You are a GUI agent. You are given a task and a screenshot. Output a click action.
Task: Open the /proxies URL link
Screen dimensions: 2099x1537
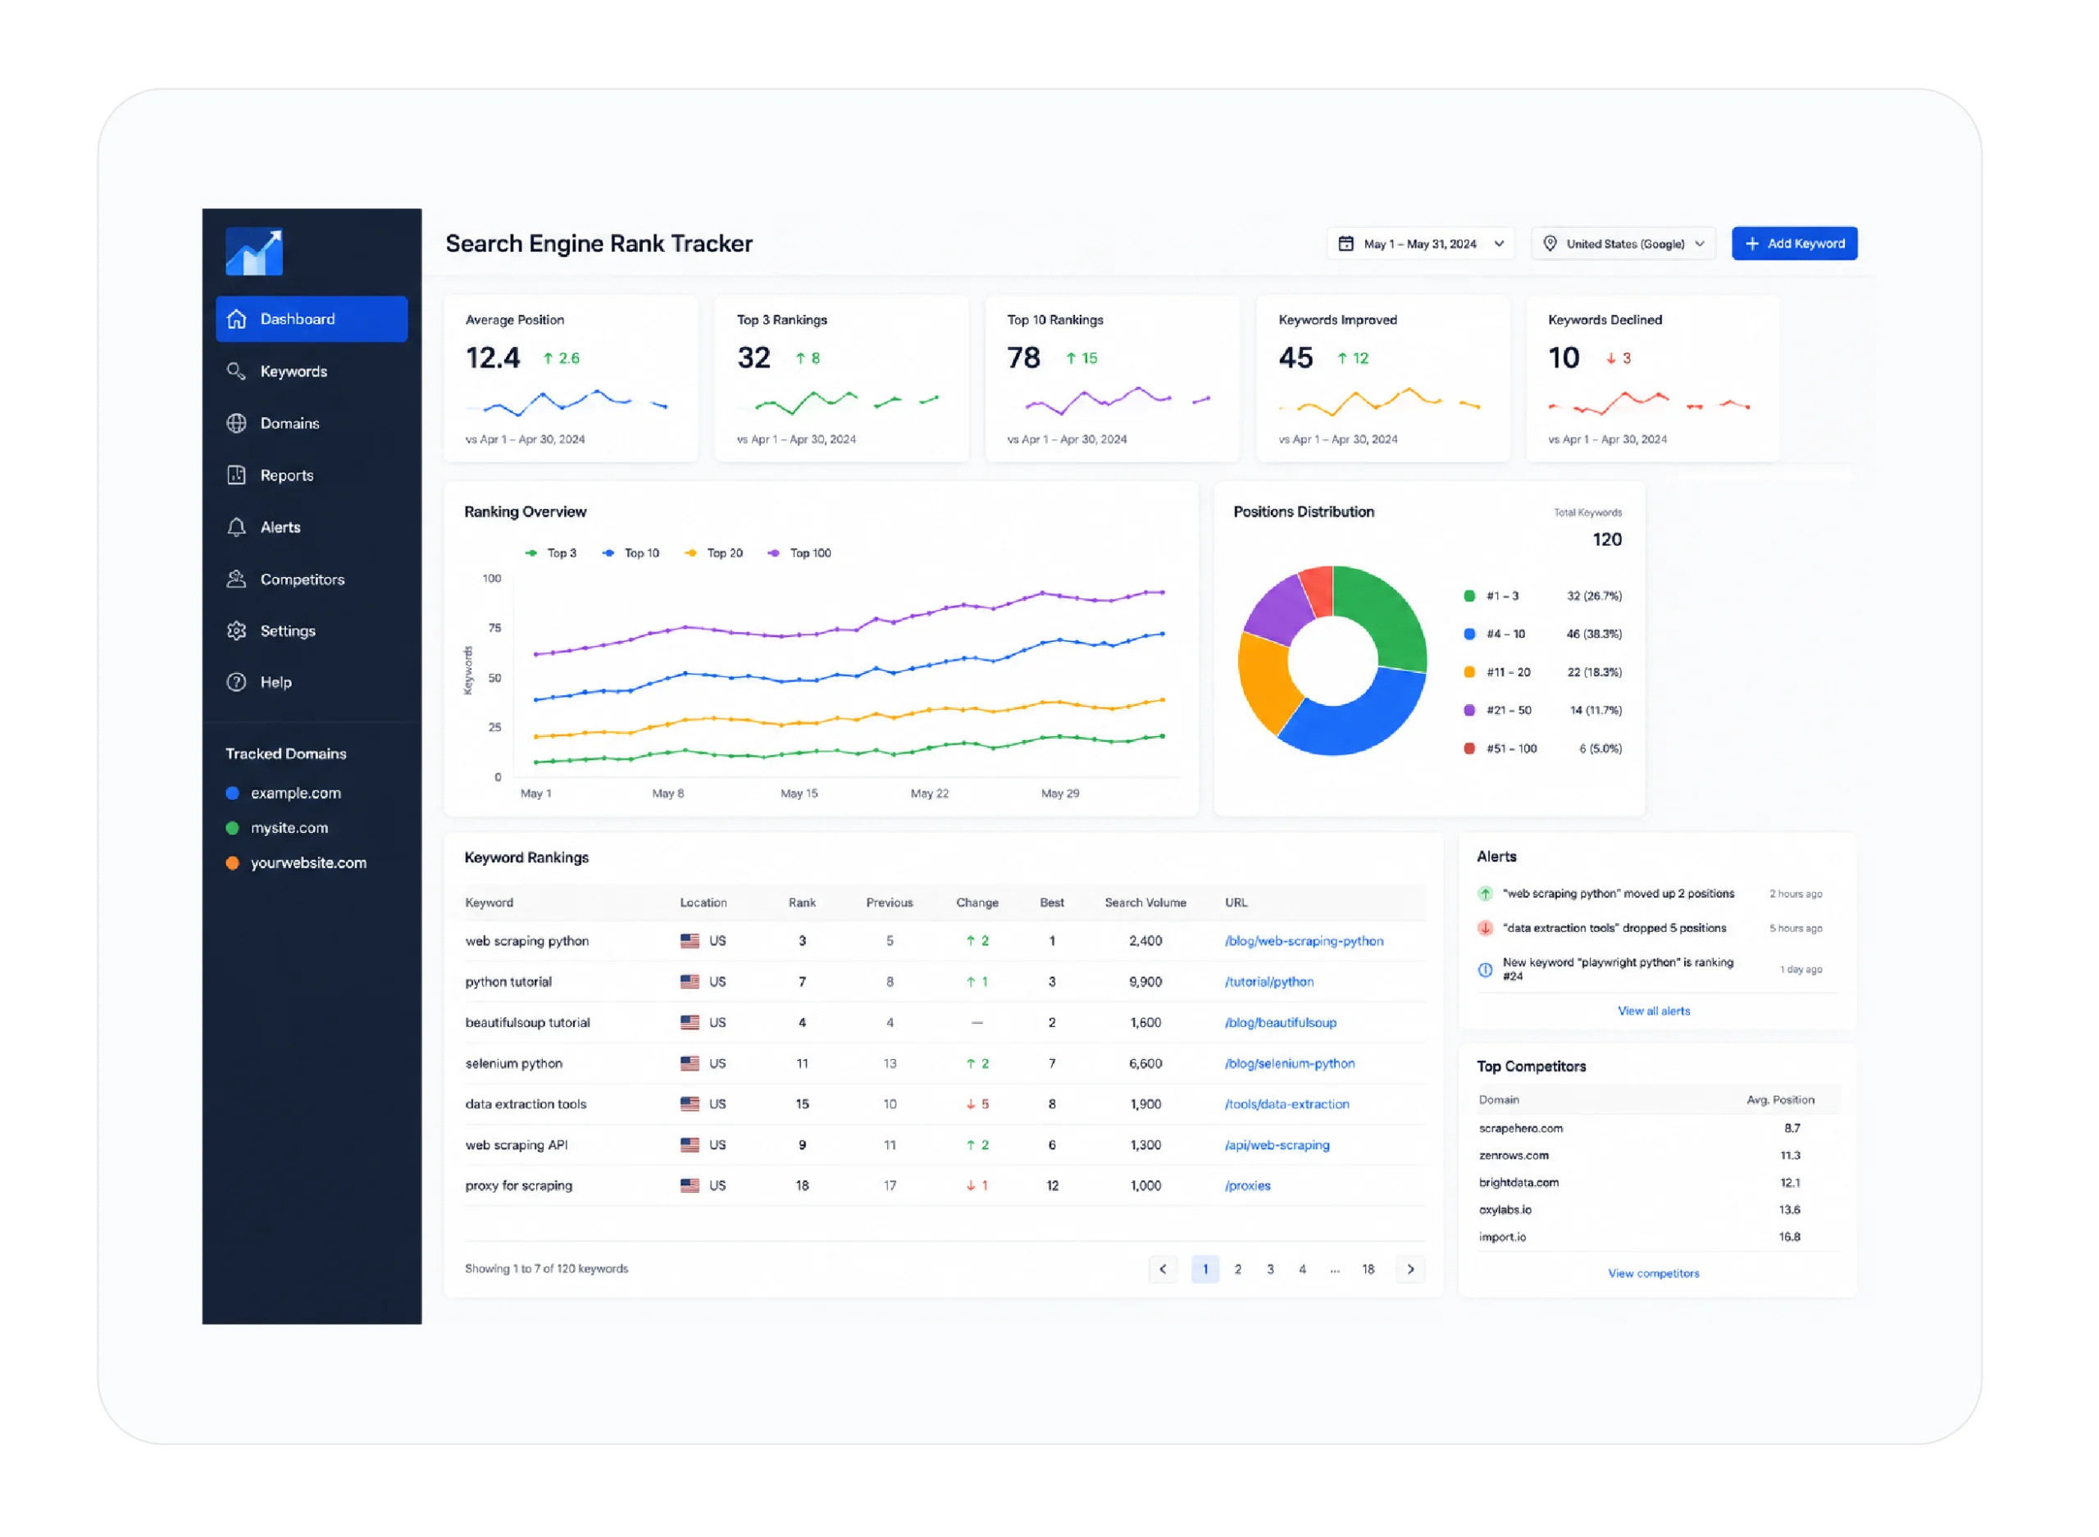1249,1186
